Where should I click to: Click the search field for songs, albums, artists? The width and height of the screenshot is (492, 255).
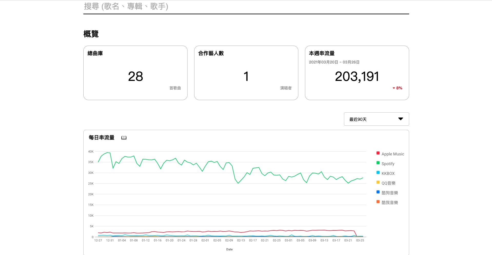click(x=246, y=7)
